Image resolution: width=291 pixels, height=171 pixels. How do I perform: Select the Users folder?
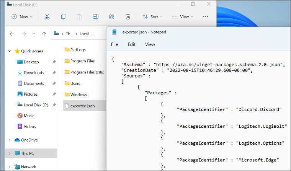pos(72,83)
